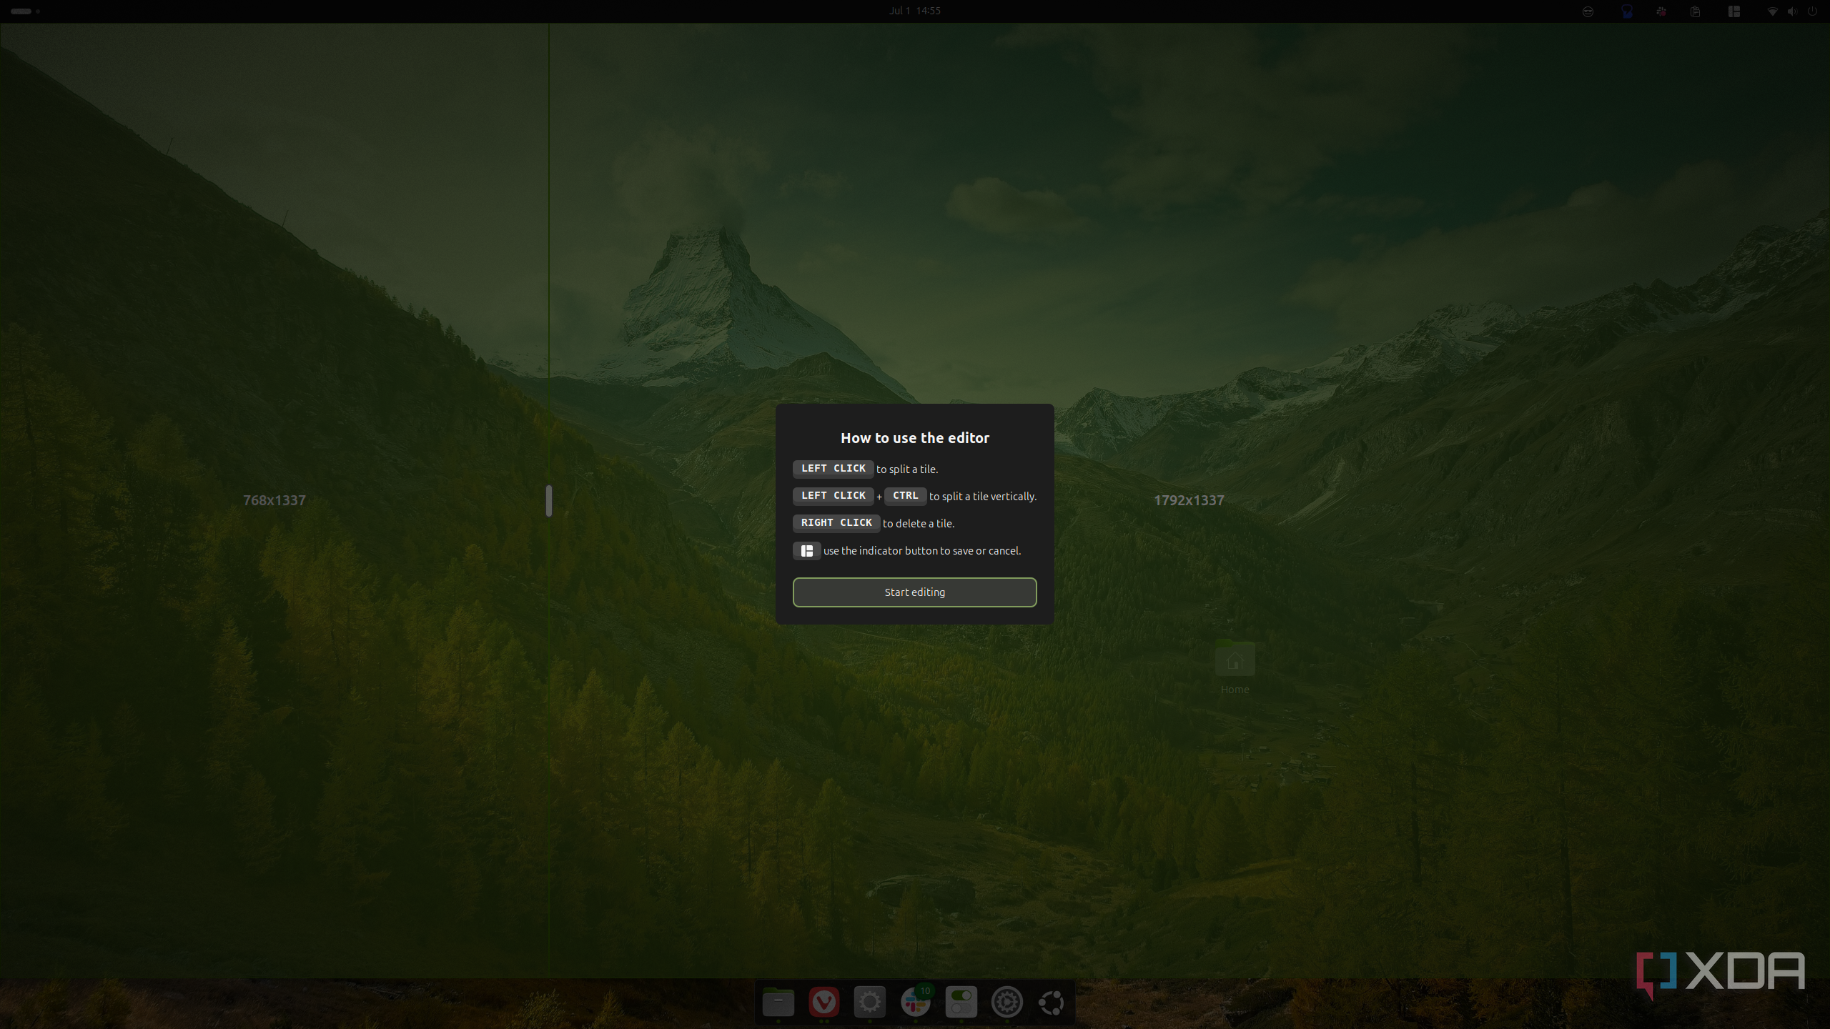This screenshot has height=1029, width=1830.
Task: Open the emoji smiley indicator in top bar
Action: click(1588, 11)
